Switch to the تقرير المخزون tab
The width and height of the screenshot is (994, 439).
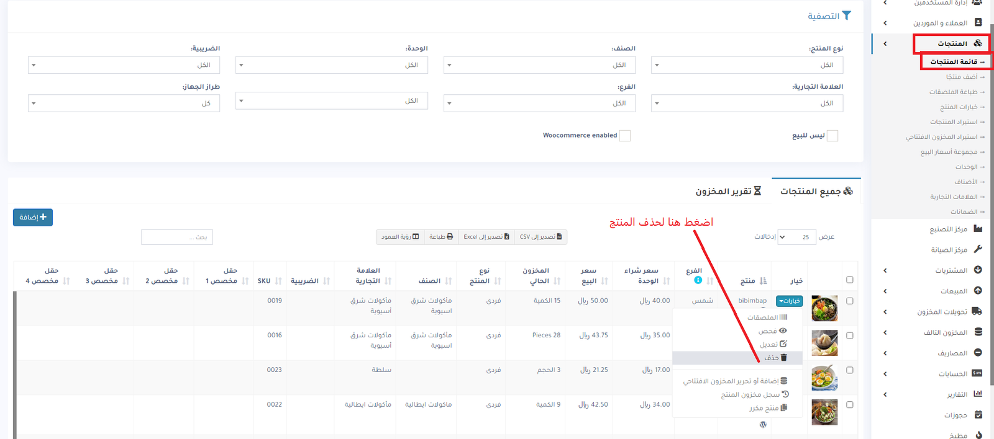coord(727,192)
